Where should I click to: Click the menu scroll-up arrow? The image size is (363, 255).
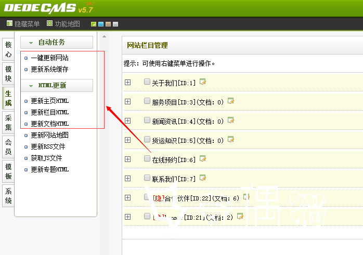tap(105, 36)
